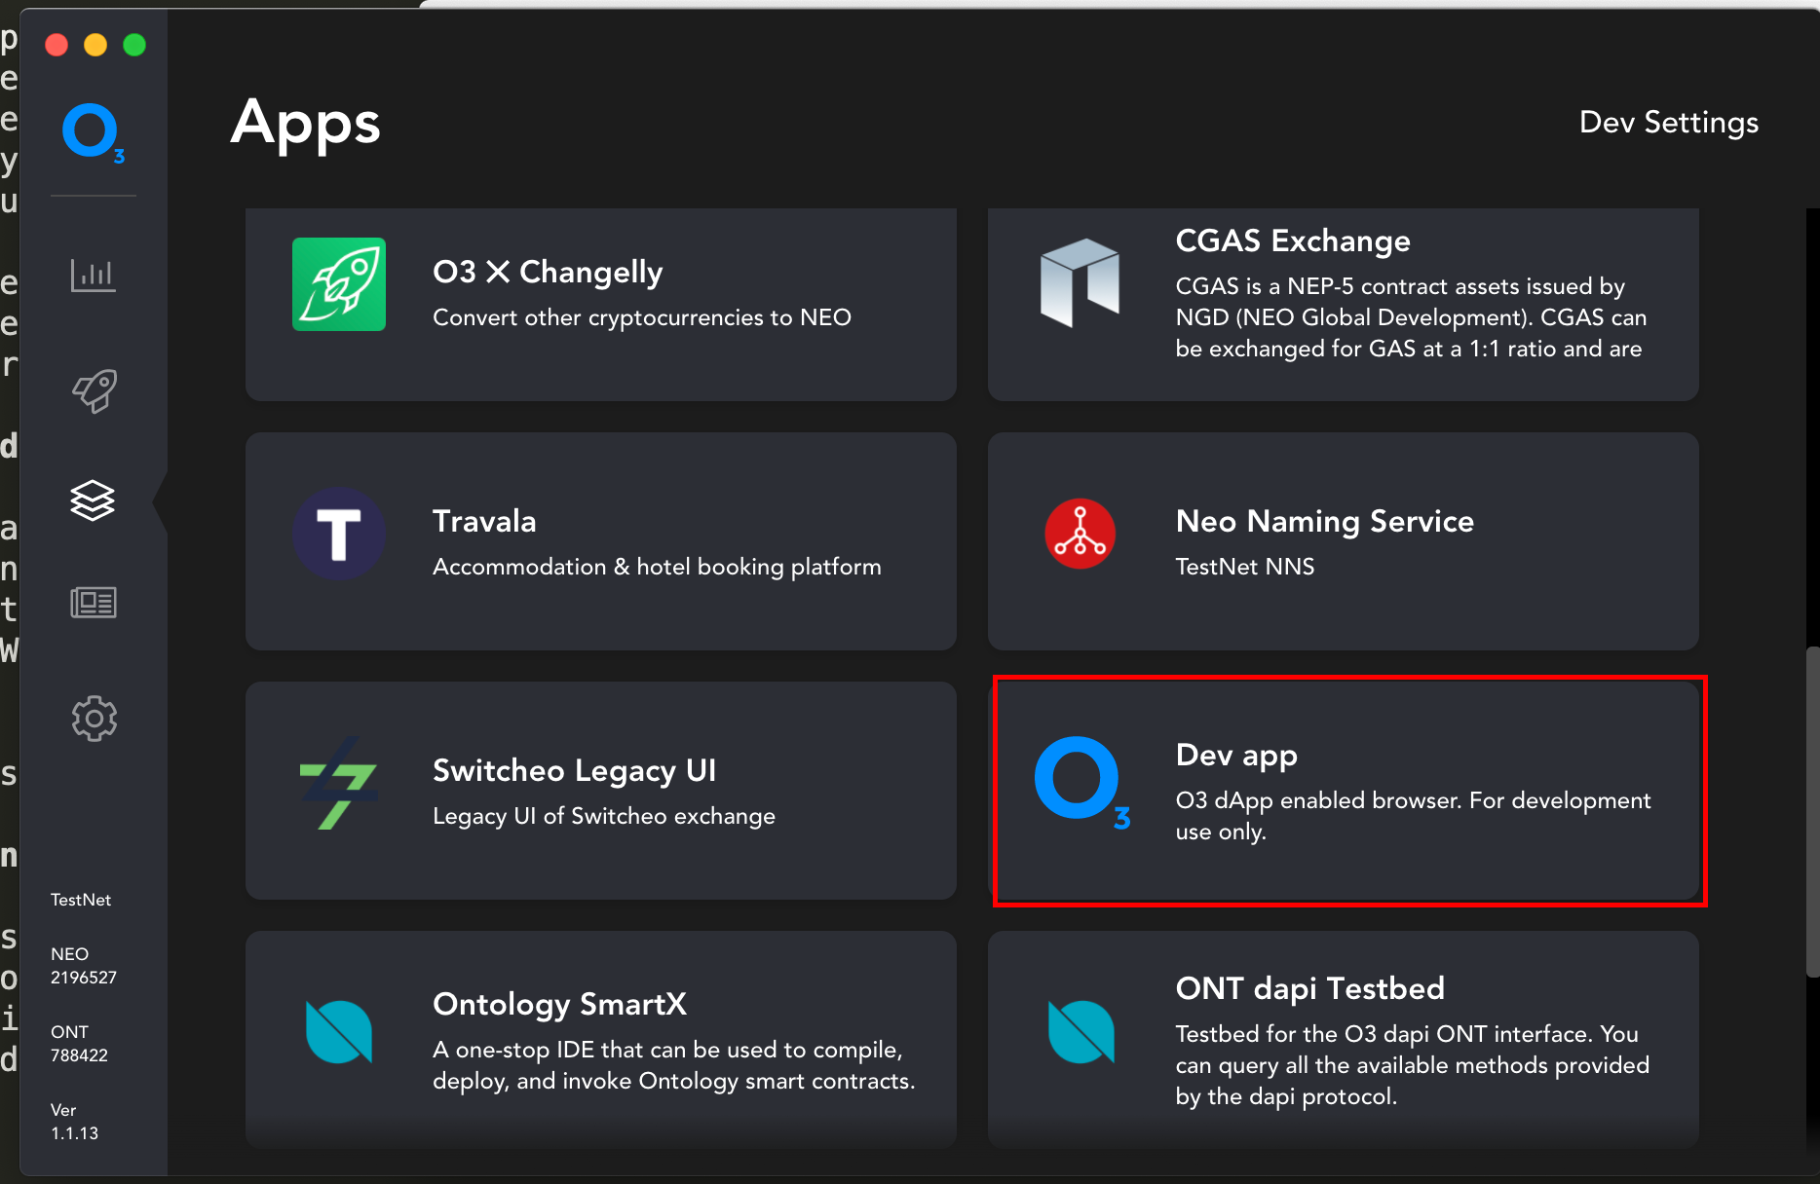
Task: Click the Dev app O3 logo
Action: 1081,783
